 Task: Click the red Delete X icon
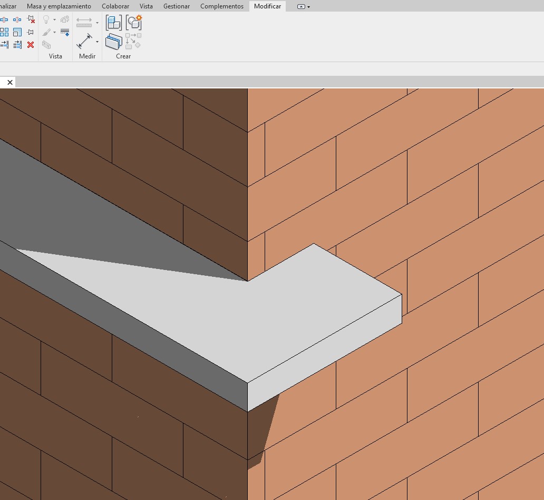(31, 45)
